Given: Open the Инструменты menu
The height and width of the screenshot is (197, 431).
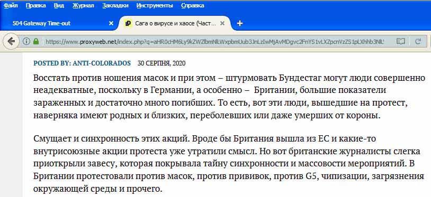Looking at the screenshot, I should tap(155, 5).
